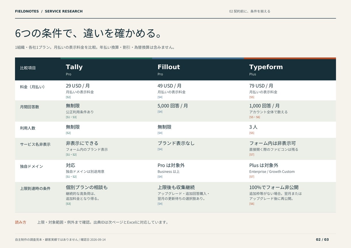The image size is (351, 248).
Task: Select the 'Plus は対象外' cell
Action: pos(264,165)
